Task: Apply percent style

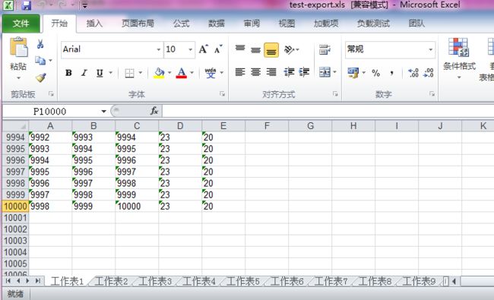Action: (375, 74)
